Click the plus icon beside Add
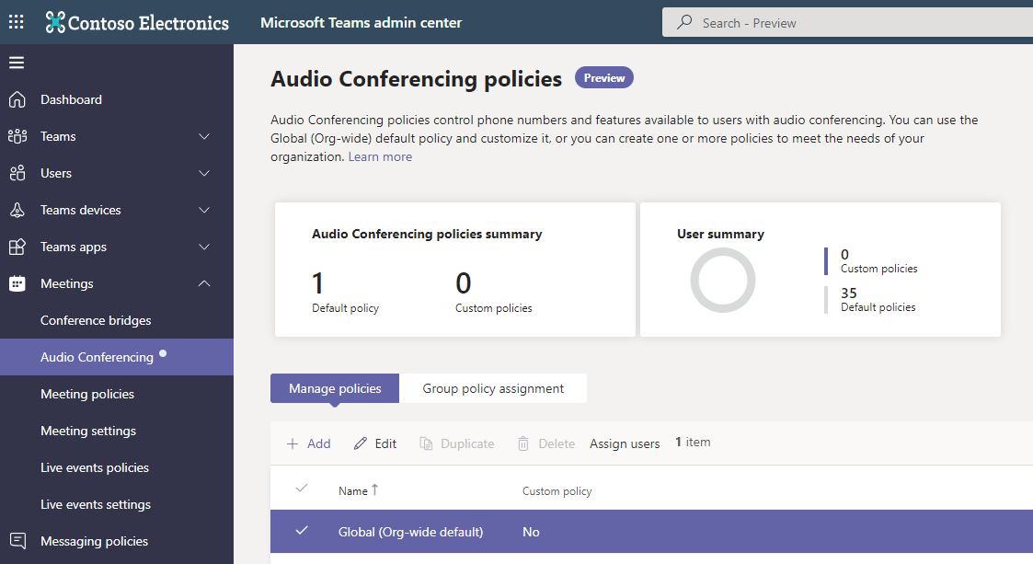This screenshot has height=564, width=1033. click(x=293, y=444)
